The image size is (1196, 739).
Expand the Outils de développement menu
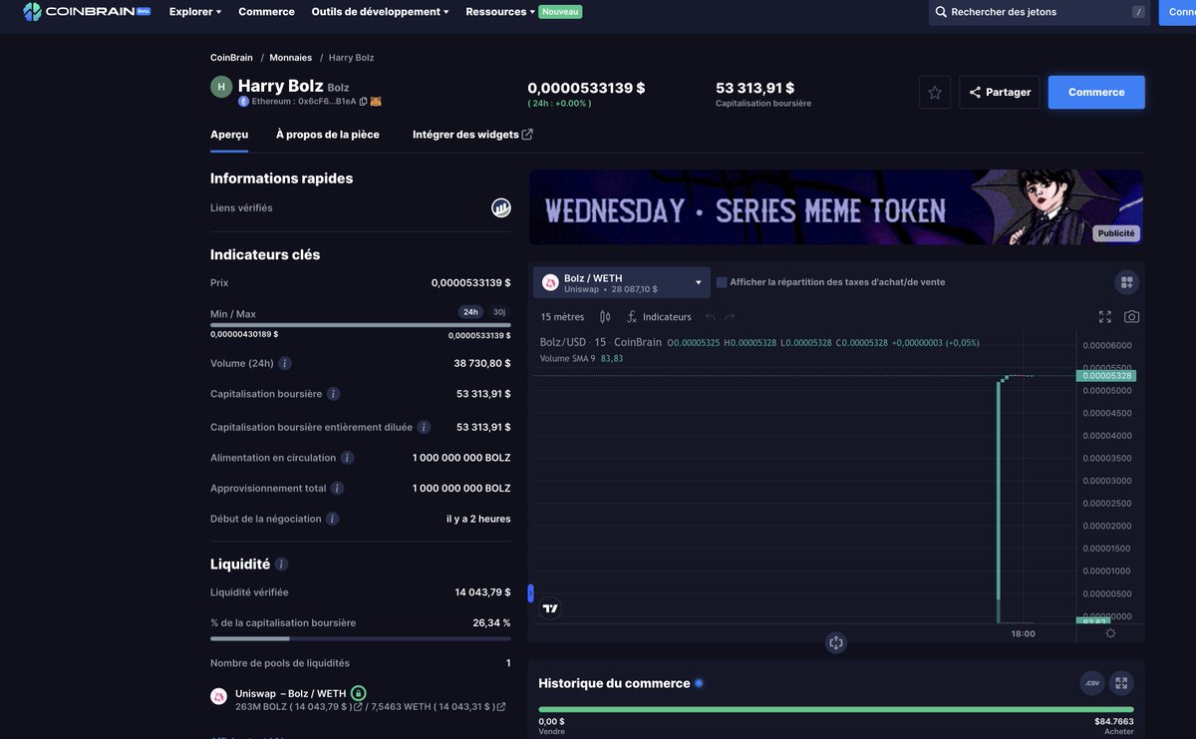[x=380, y=12]
